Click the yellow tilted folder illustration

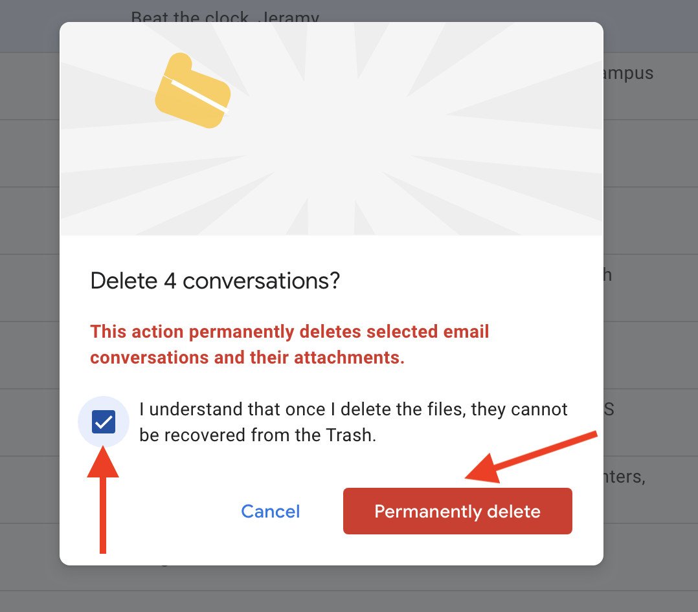pyautogui.click(x=193, y=91)
